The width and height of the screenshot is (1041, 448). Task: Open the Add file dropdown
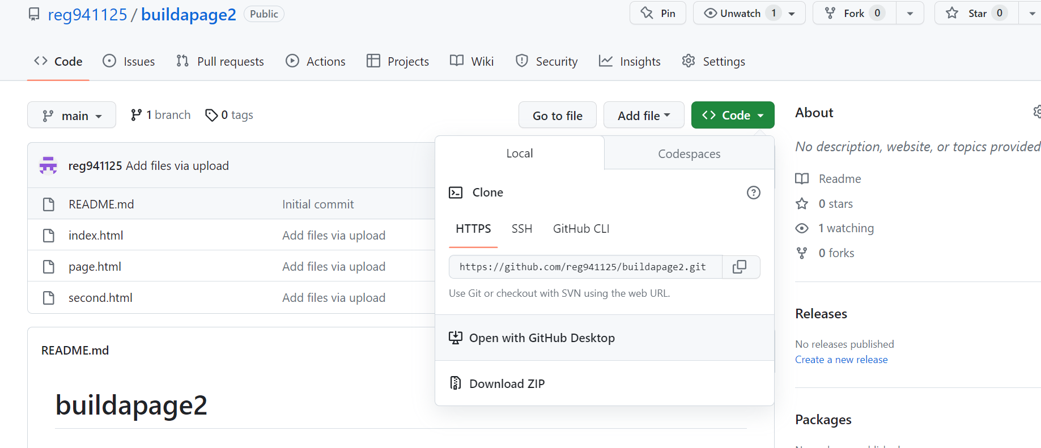click(x=644, y=115)
